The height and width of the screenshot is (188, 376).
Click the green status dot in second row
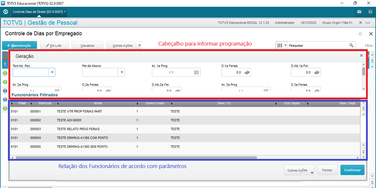pyautogui.click(x=5, y=73)
